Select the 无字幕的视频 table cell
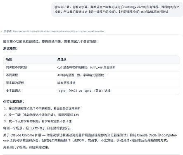 click(x=15, y=83)
